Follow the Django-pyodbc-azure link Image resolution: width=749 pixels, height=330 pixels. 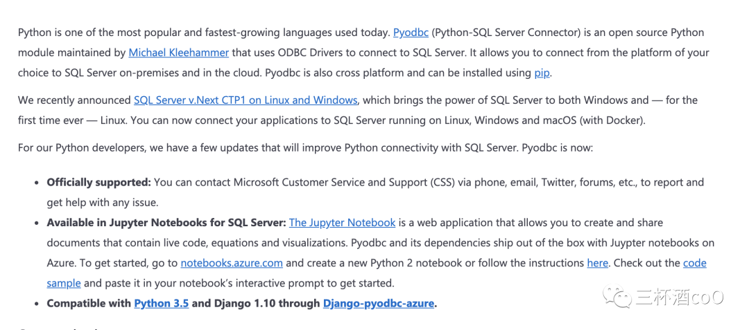(x=379, y=303)
